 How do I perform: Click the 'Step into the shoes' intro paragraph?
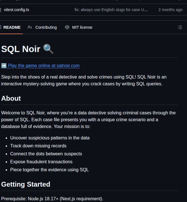tap(84, 81)
